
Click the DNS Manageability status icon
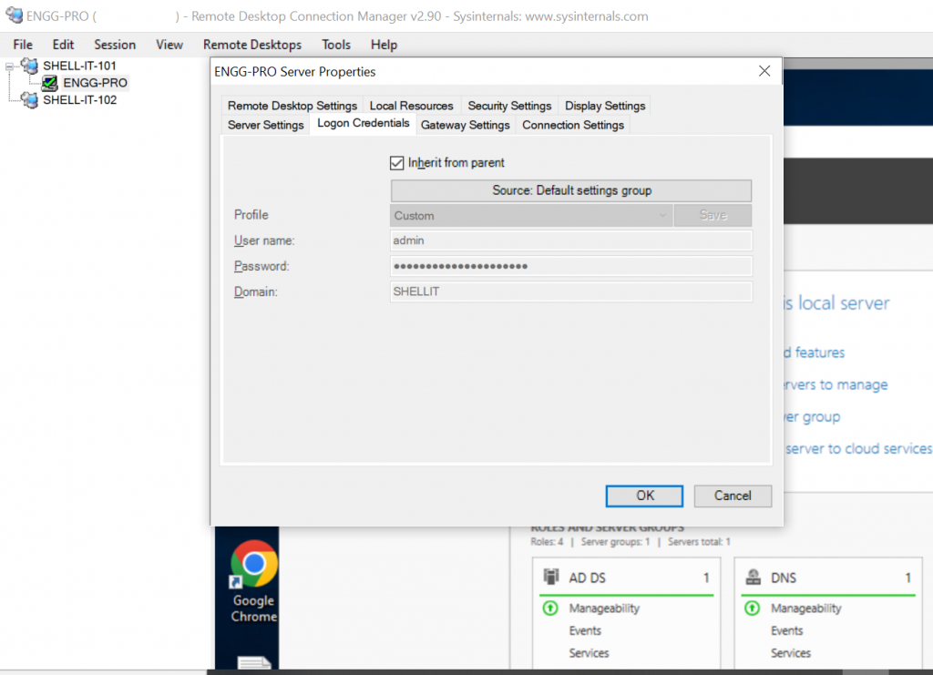752,609
